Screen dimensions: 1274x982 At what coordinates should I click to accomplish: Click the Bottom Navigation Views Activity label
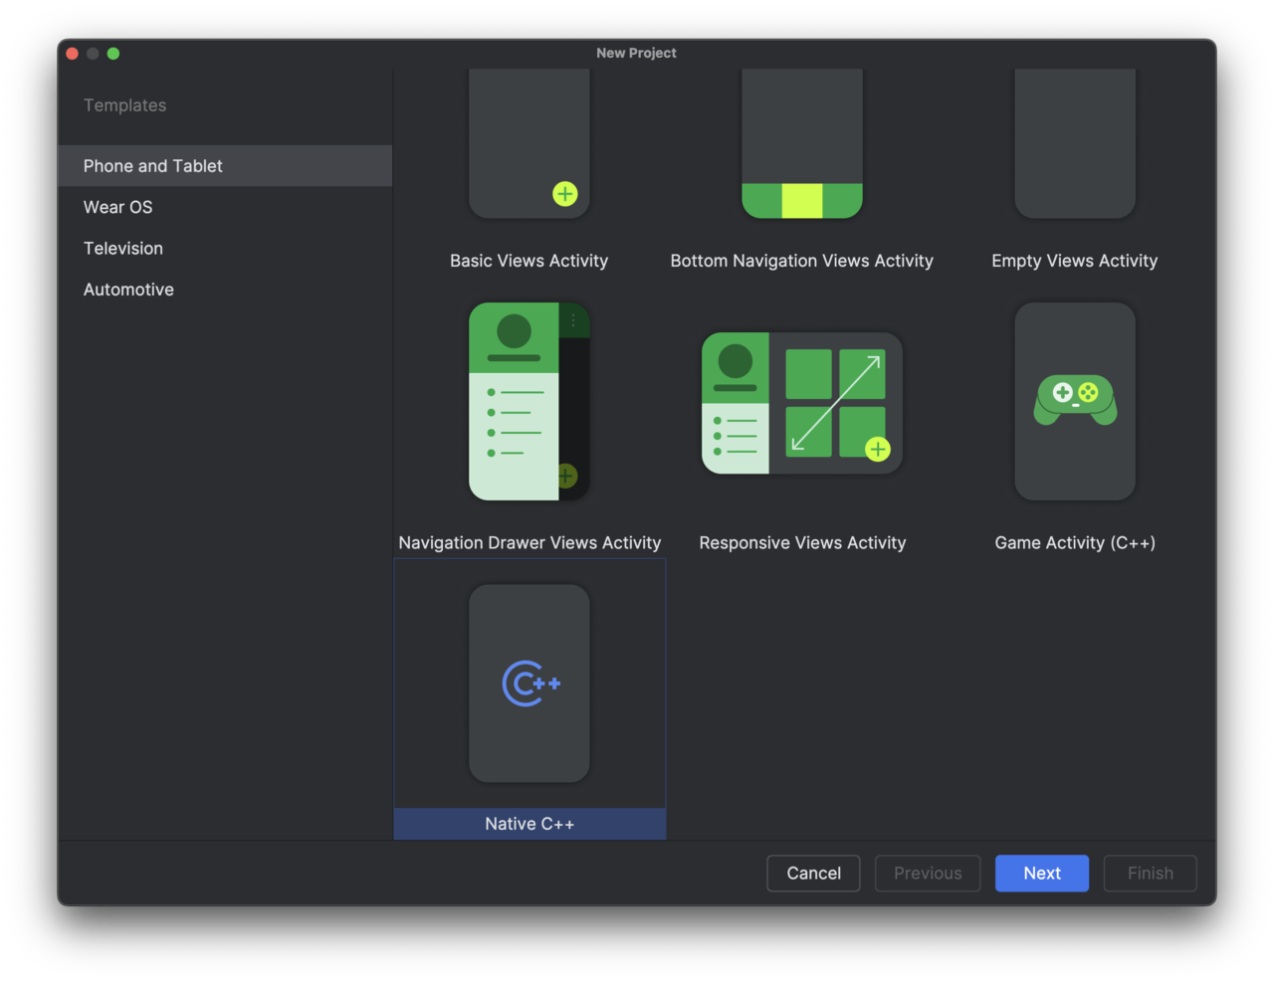coord(802,261)
